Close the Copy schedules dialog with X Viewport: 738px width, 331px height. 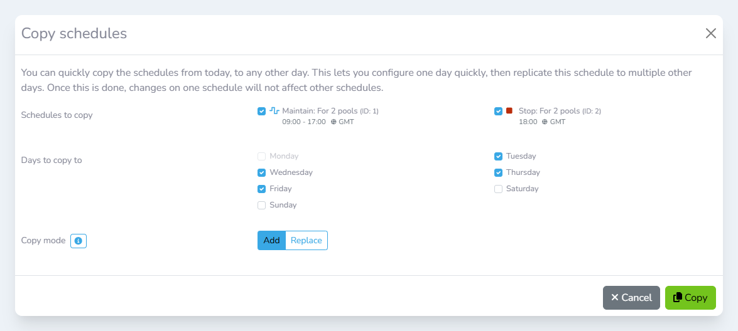pyautogui.click(x=710, y=33)
